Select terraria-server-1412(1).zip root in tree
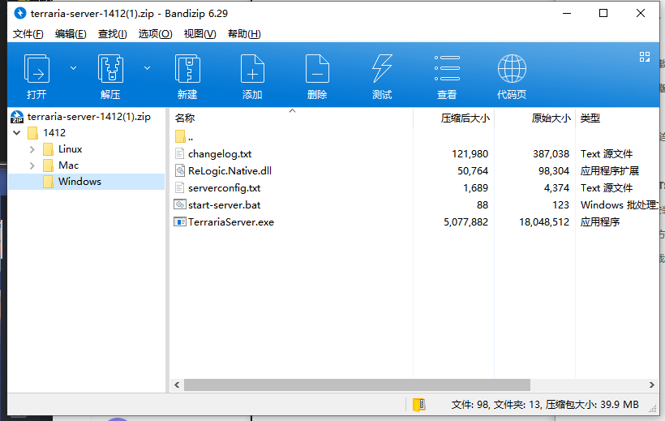665x421 pixels. 88,117
